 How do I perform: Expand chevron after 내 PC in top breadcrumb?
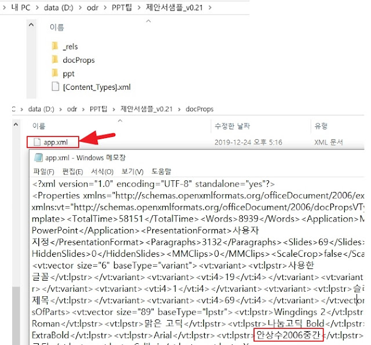37,8
